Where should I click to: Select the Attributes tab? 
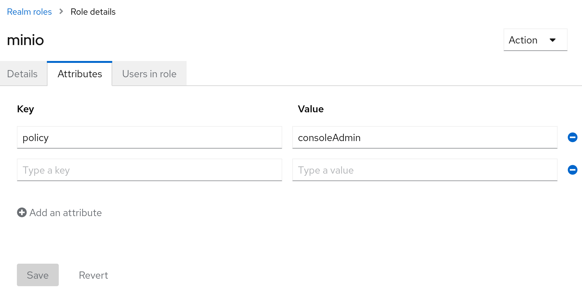79,74
